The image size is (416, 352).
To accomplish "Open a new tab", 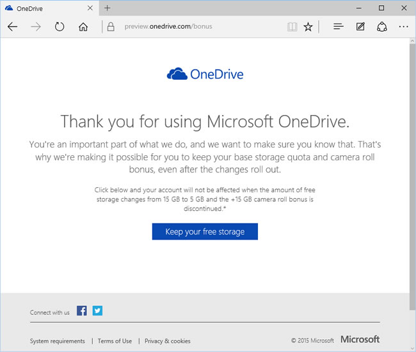I will tap(108, 8).
